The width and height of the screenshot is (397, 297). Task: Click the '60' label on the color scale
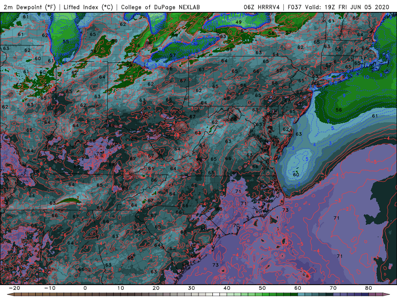click(x=298, y=288)
